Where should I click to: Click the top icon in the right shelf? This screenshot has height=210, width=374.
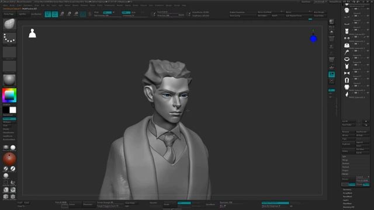[x=331, y=22]
